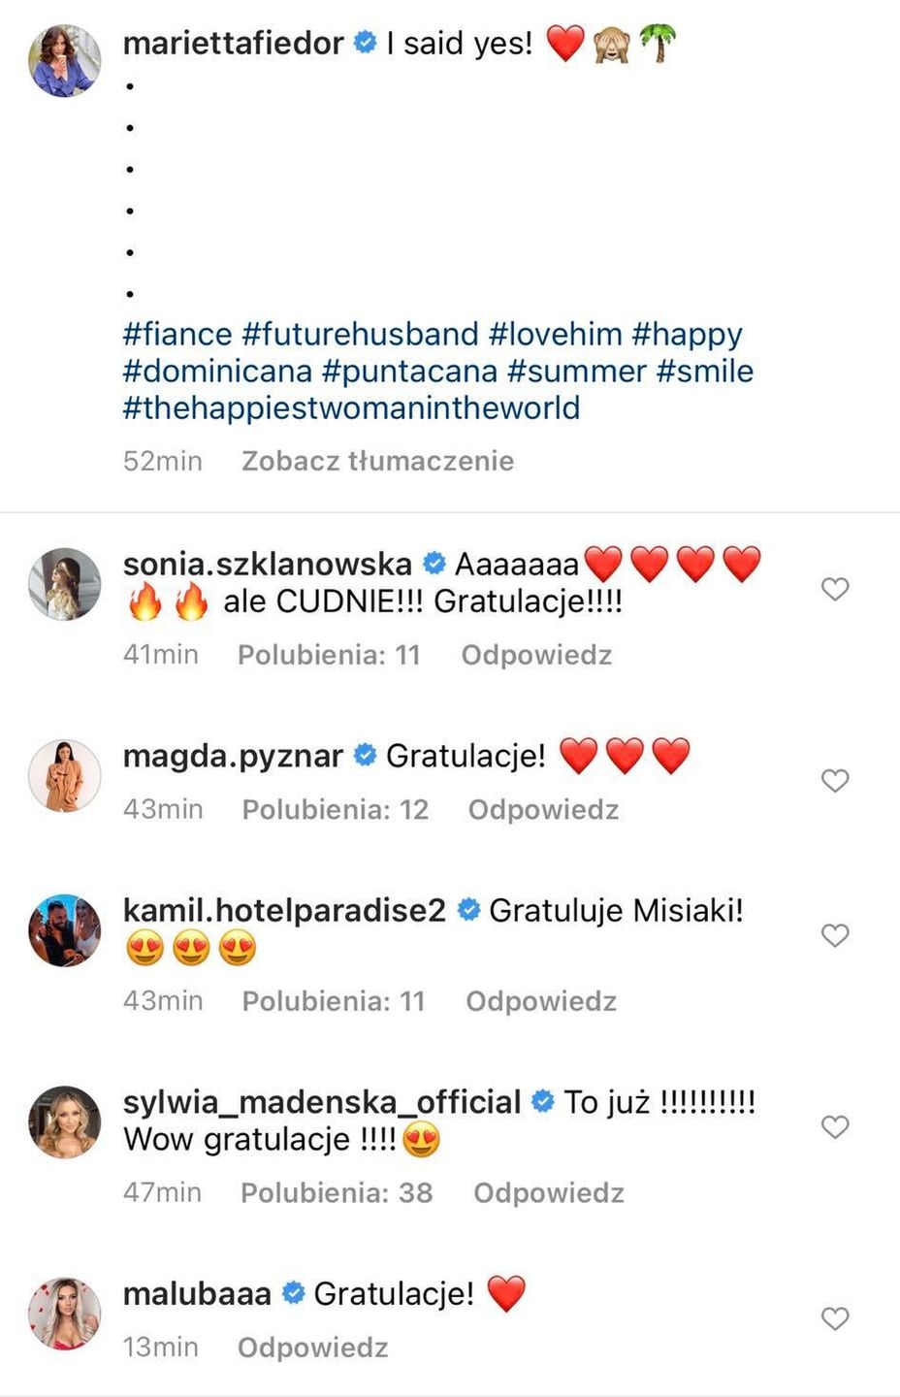View magda.pyznar's profile photo
The width and height of the screenshot is (900, 1397).
pyautogui.click(x=65, y=775)
